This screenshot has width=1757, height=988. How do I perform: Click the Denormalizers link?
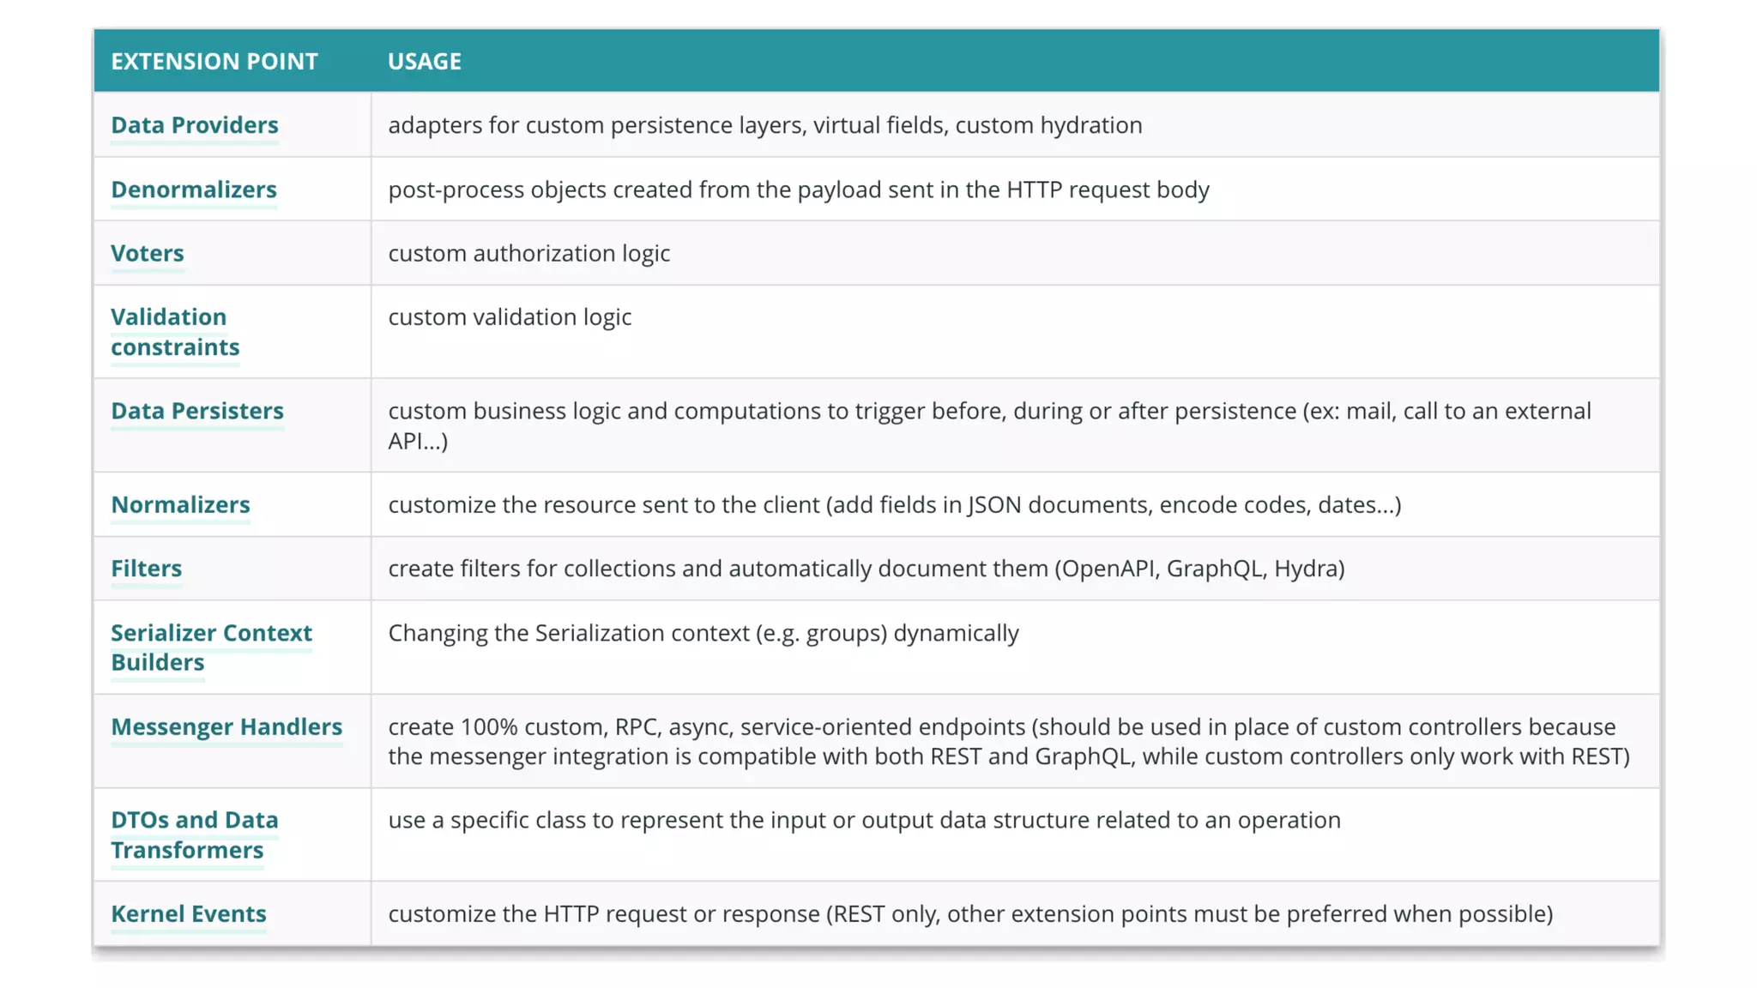coord(194,190)
